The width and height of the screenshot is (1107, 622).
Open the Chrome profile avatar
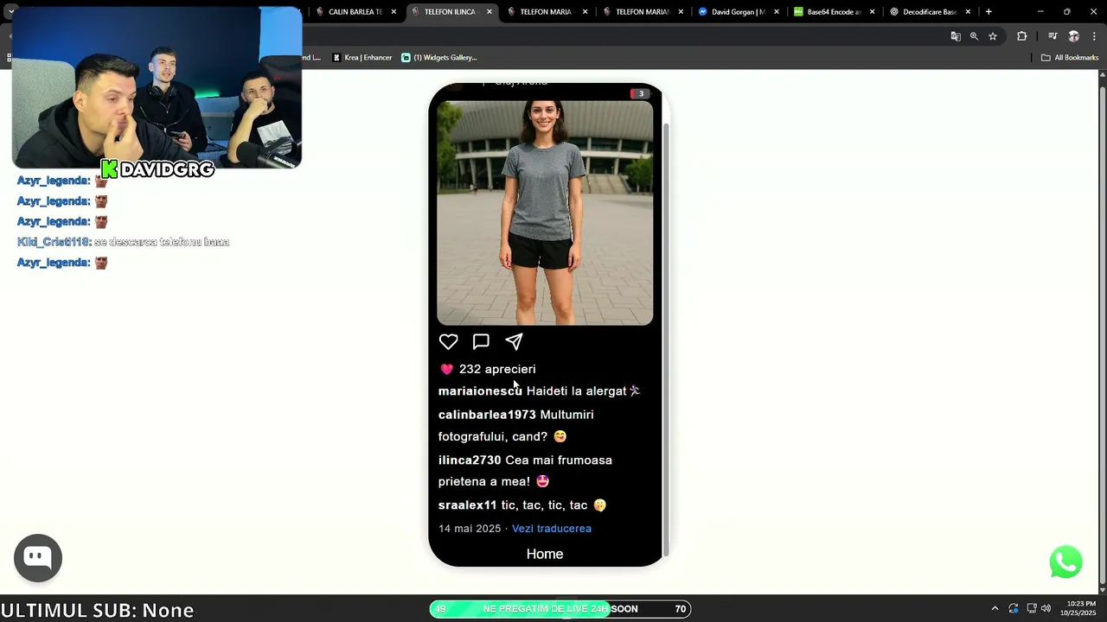pos(1074,36)
